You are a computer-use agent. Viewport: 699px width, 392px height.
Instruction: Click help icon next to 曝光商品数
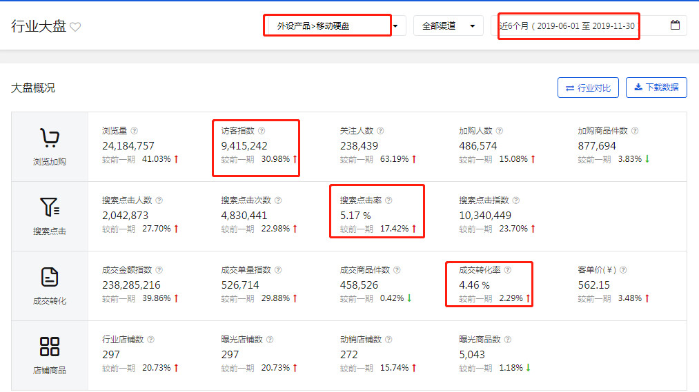coord(508,340)
